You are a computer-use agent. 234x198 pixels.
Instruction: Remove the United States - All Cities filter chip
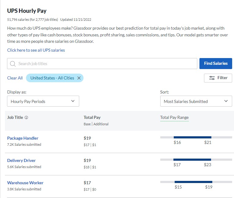click(79, 78)
